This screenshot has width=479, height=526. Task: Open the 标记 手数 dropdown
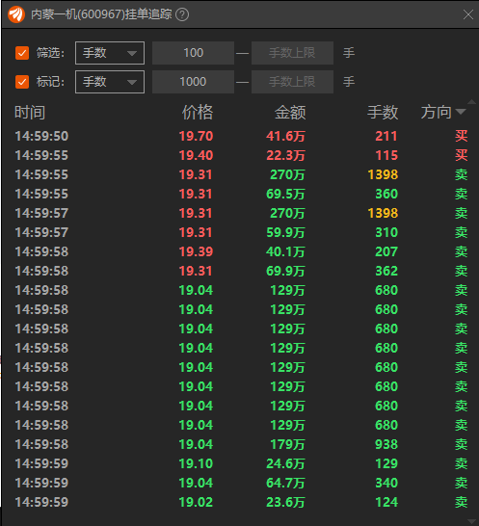click(110, 82)
